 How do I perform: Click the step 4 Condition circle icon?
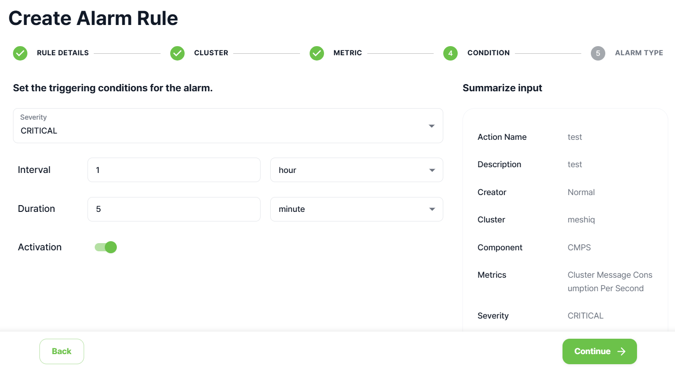click(450, 53)
